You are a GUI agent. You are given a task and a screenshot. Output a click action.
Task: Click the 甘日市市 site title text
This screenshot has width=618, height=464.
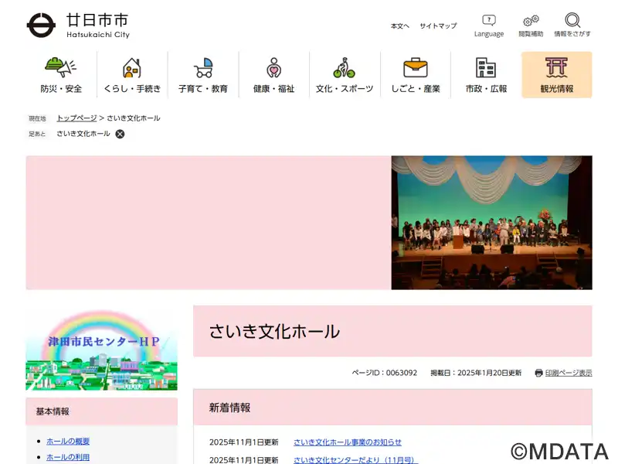tap(97, 20)
